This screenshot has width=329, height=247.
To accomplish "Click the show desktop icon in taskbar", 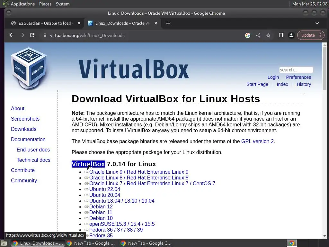I will pyautogui.click(x=4, y=243).
